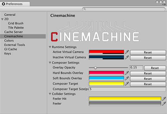
Task: Use the Soft Bounds Overlay eyedropper
Action: point(127,78)
